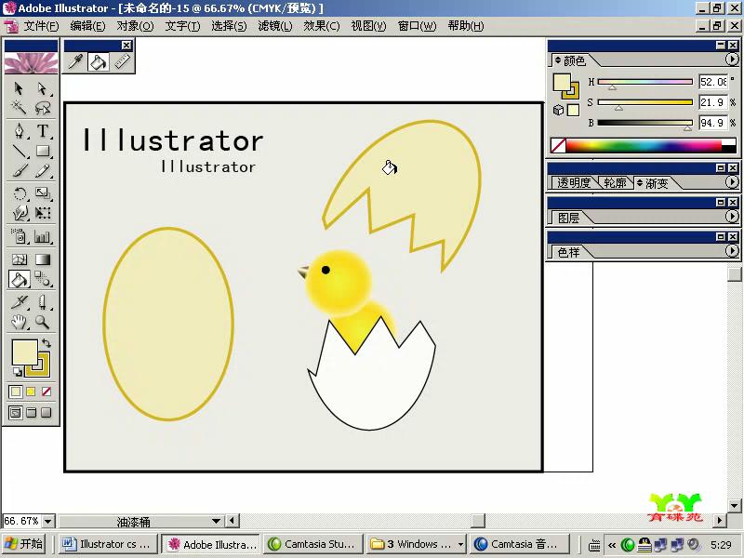The image size is (744, 558).
Task: Pick the Paintbrush tool
Action: pyautogui.click(x=19, y=170)
